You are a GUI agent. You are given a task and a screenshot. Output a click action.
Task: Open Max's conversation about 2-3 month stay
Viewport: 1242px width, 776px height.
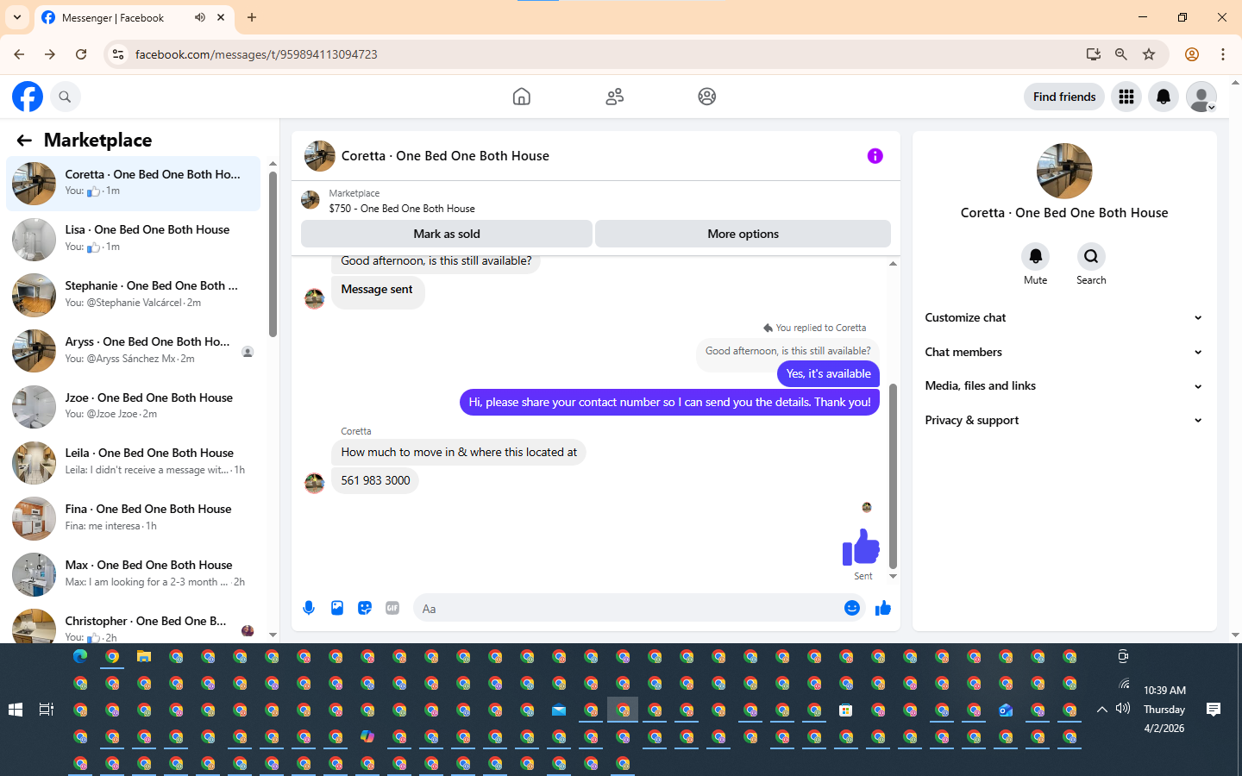(134, 574)
